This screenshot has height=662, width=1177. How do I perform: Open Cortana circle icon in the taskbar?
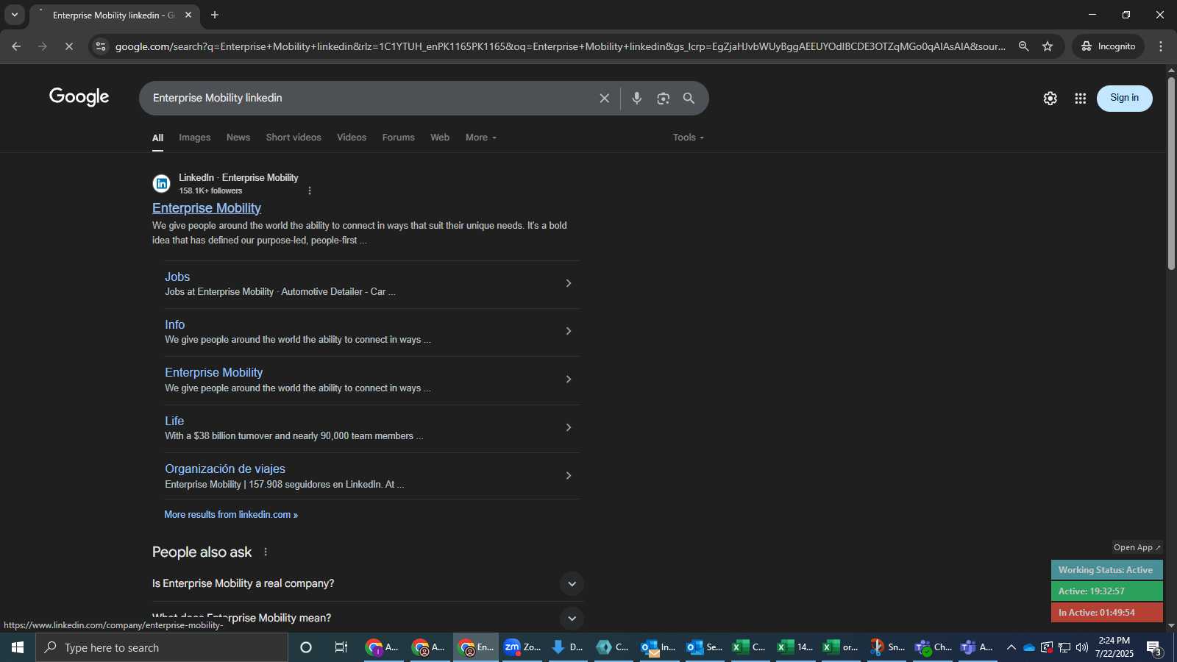[306, 647]
